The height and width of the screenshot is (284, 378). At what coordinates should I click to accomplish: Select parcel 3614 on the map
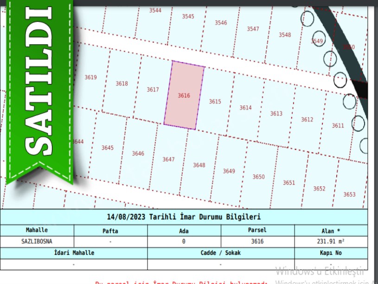tap(245, 108)
